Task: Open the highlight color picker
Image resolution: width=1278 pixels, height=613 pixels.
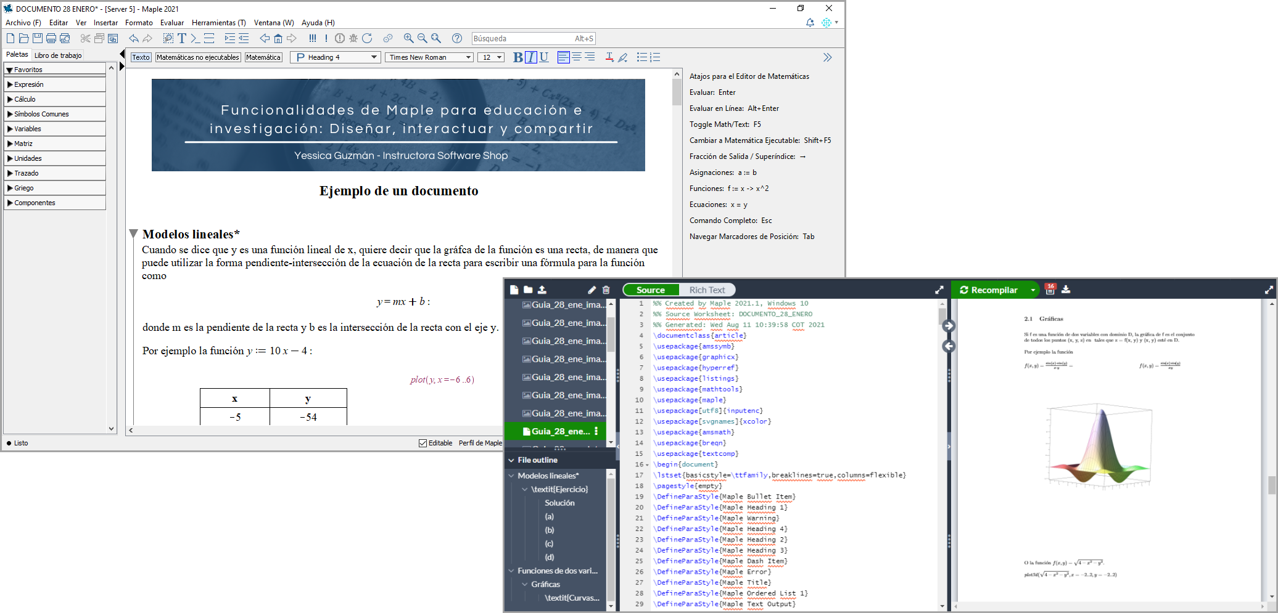Action: click(623, 57)
